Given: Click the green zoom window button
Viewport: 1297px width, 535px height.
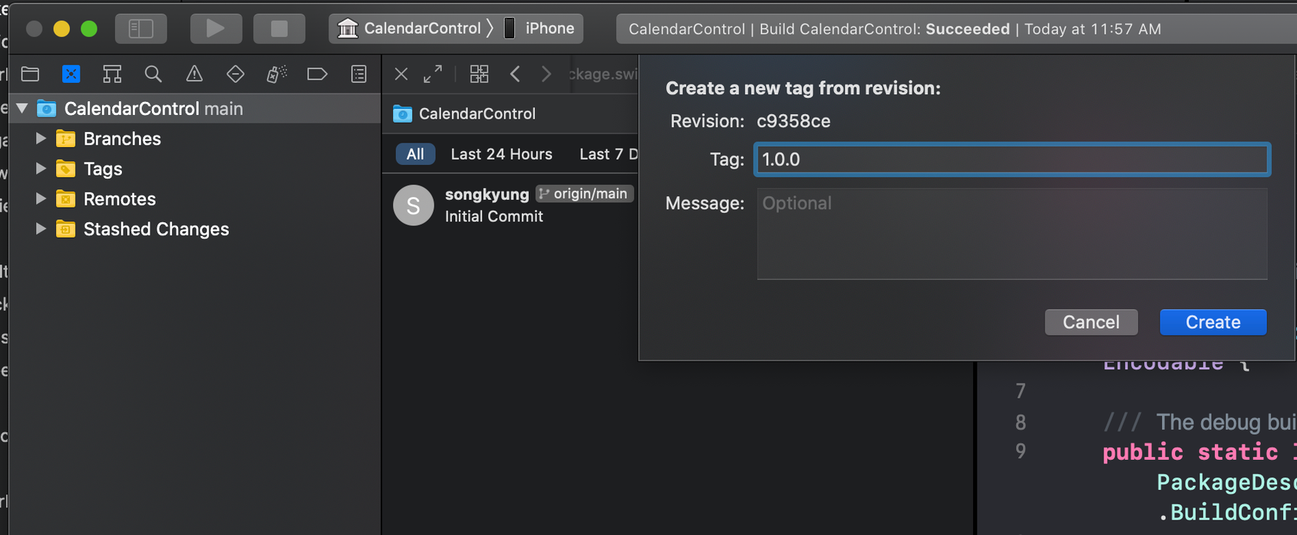Looking at the screenshot, I should [89, 29].
